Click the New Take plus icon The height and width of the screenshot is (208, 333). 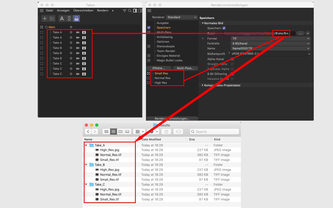[45, 18]
